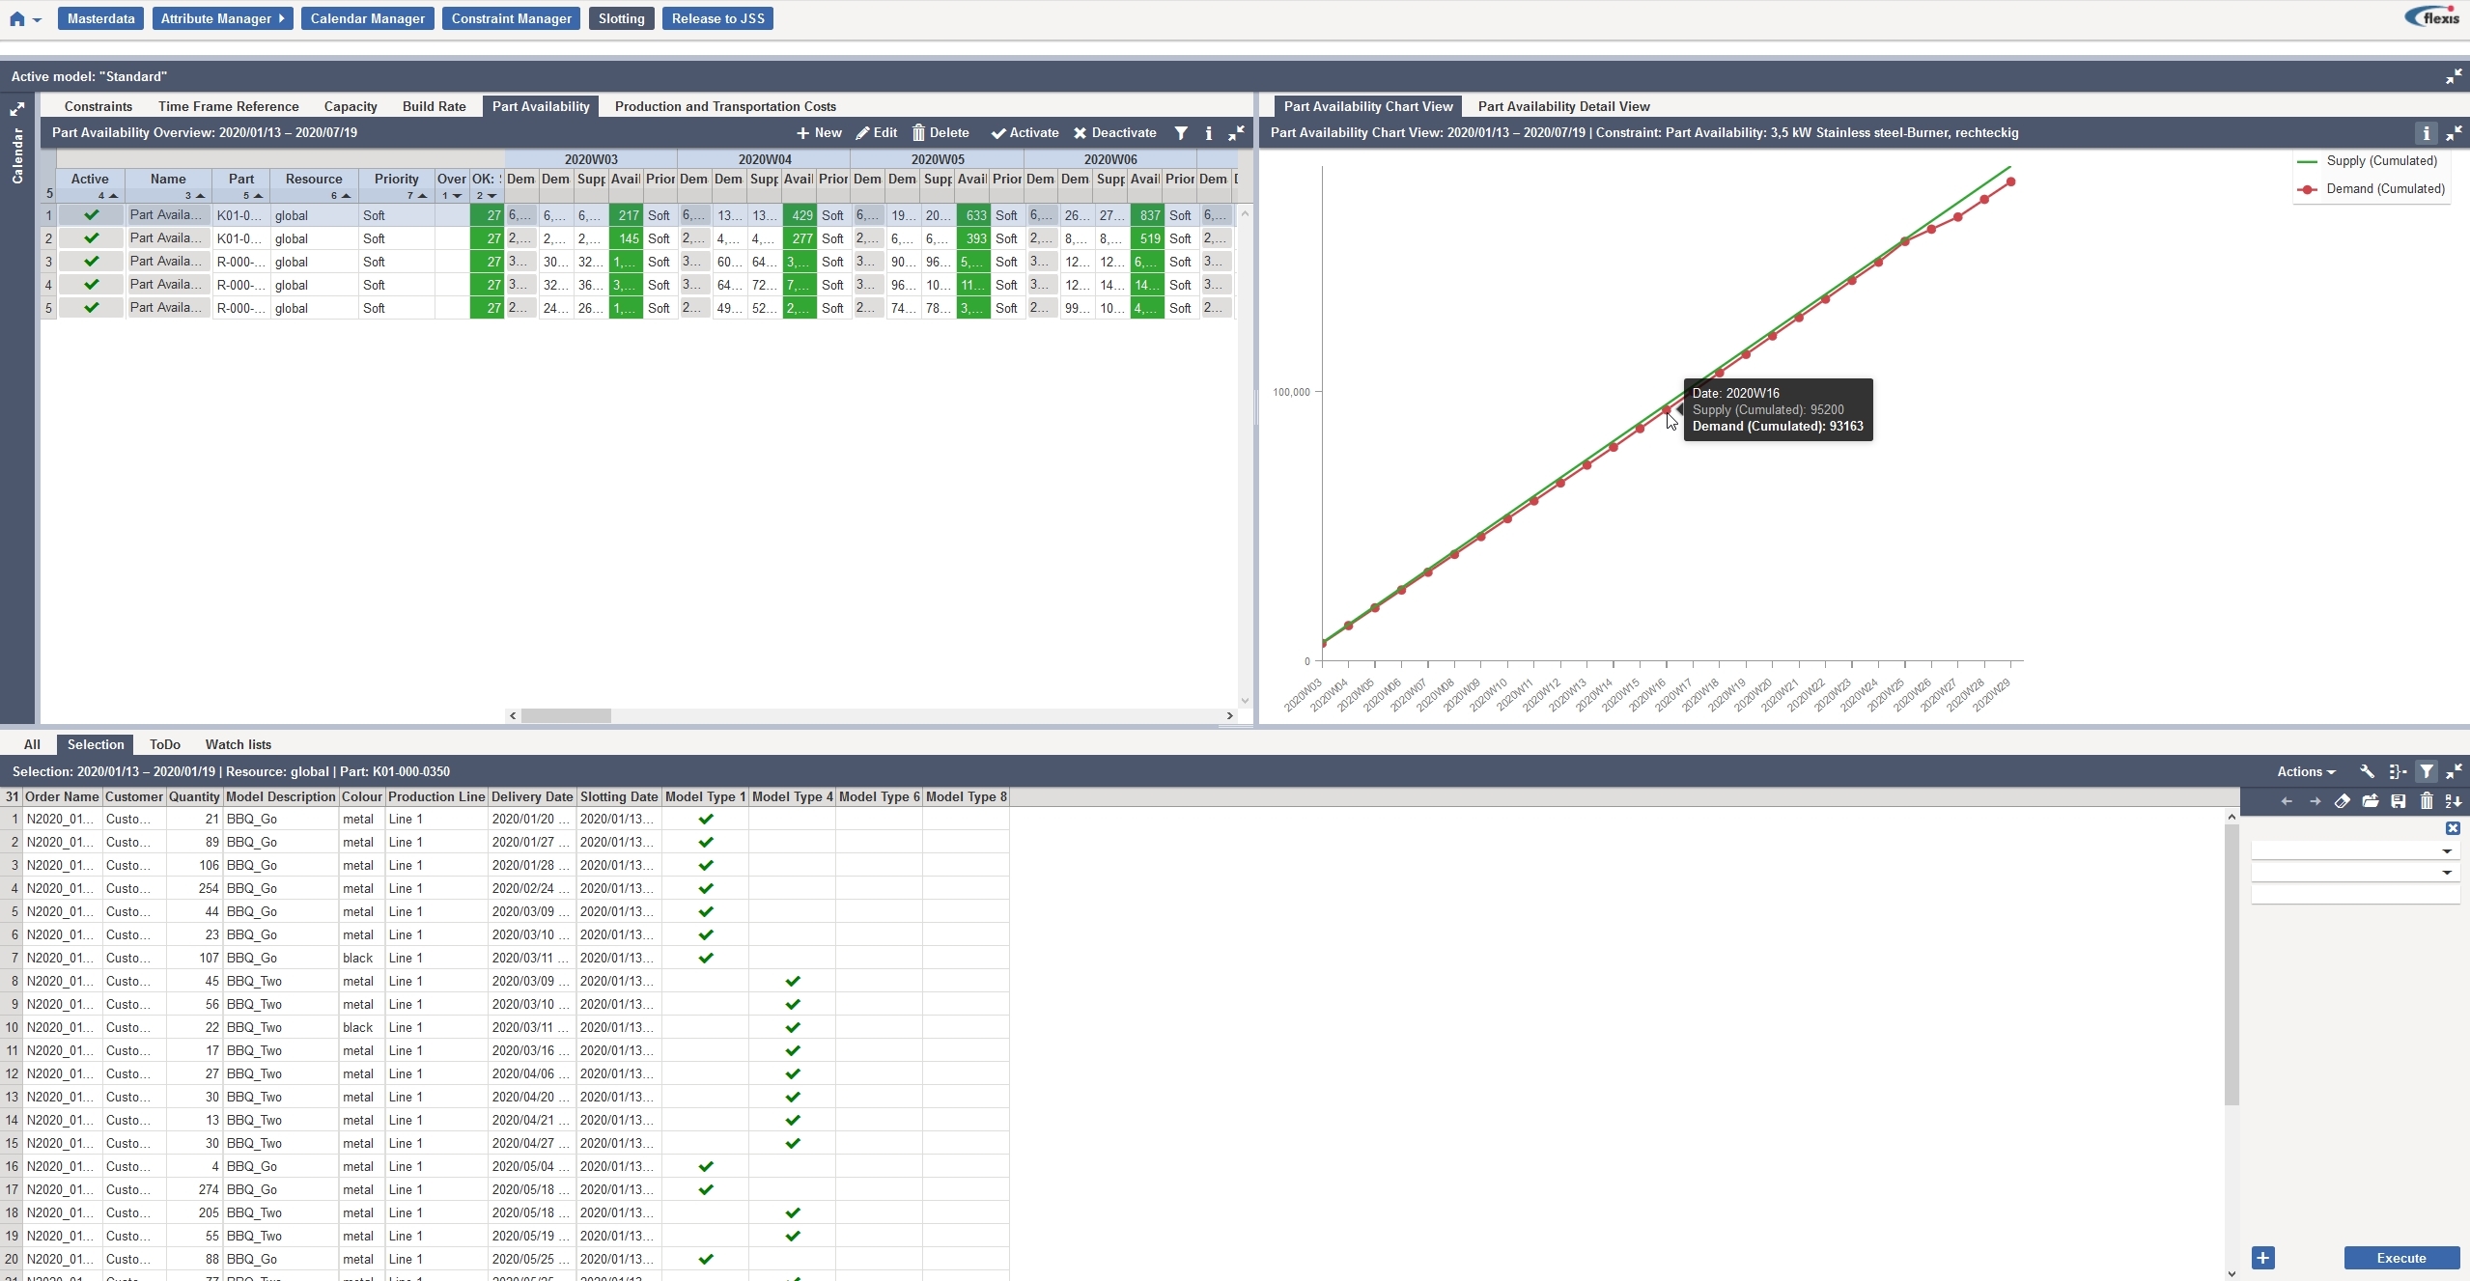Screen dimensions: 2470x1281
Task: Toggle Demand (Cumulated) legend series
Action: 2384,189
